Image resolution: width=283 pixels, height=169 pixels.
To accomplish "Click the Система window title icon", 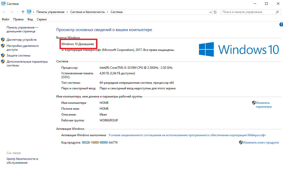I will pos(3,4).
